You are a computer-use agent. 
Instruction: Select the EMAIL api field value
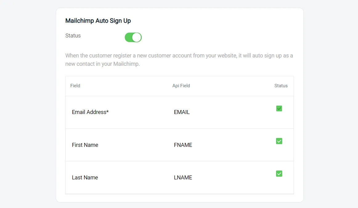(182, 112)
